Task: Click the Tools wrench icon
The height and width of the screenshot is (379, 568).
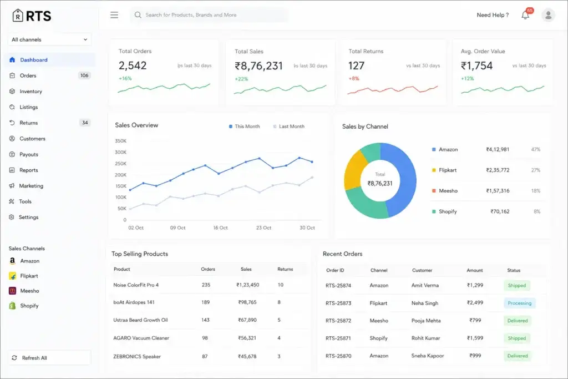Action: [12, 201]
